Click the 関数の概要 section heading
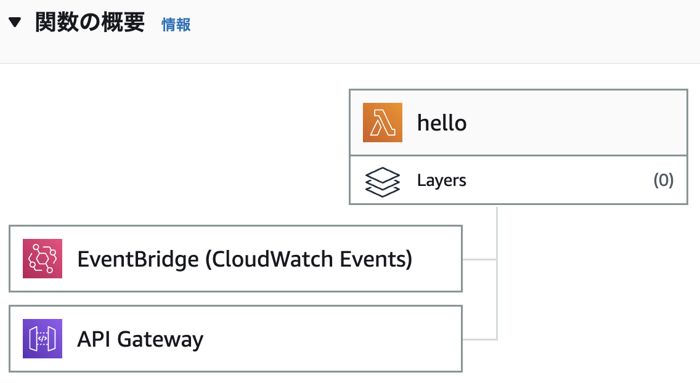 click(x=90, y=21)
